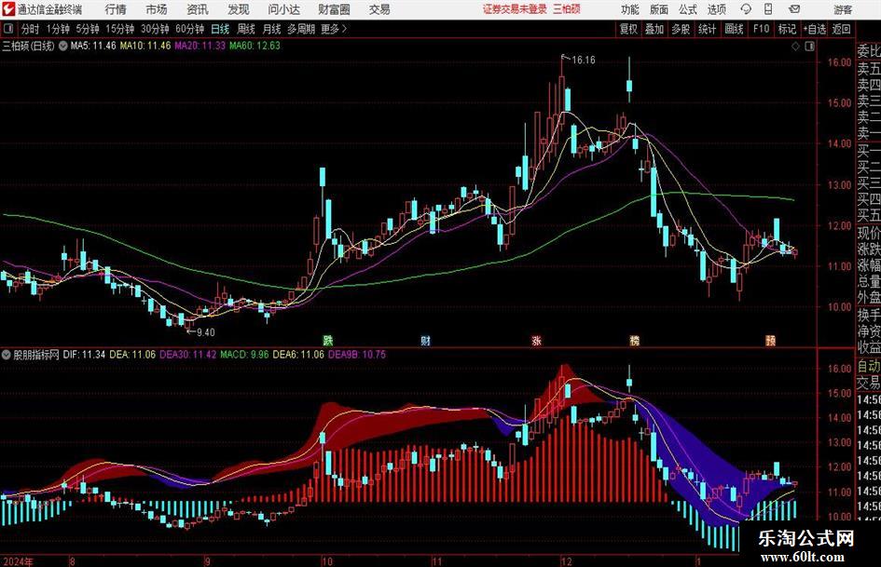Select the 5分钟 period
Screen dimensions: 881x567
click(x=88, y=29)
